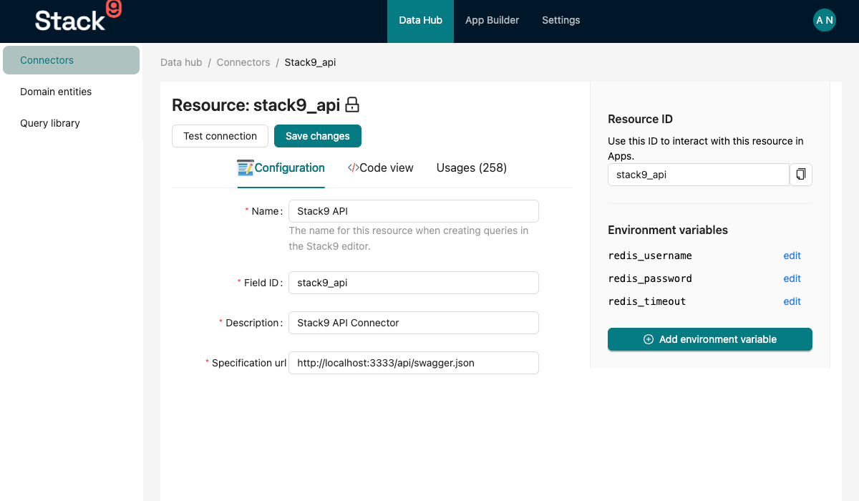Select Connectors in the sidebar

click(71, 60)
